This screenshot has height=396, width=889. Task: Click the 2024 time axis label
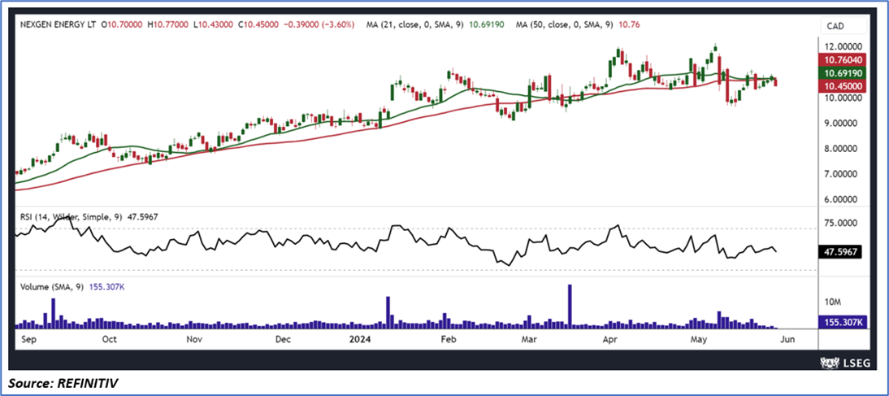coord(361,339)
